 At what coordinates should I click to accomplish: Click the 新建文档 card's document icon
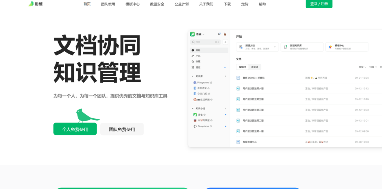click(241, 47)
